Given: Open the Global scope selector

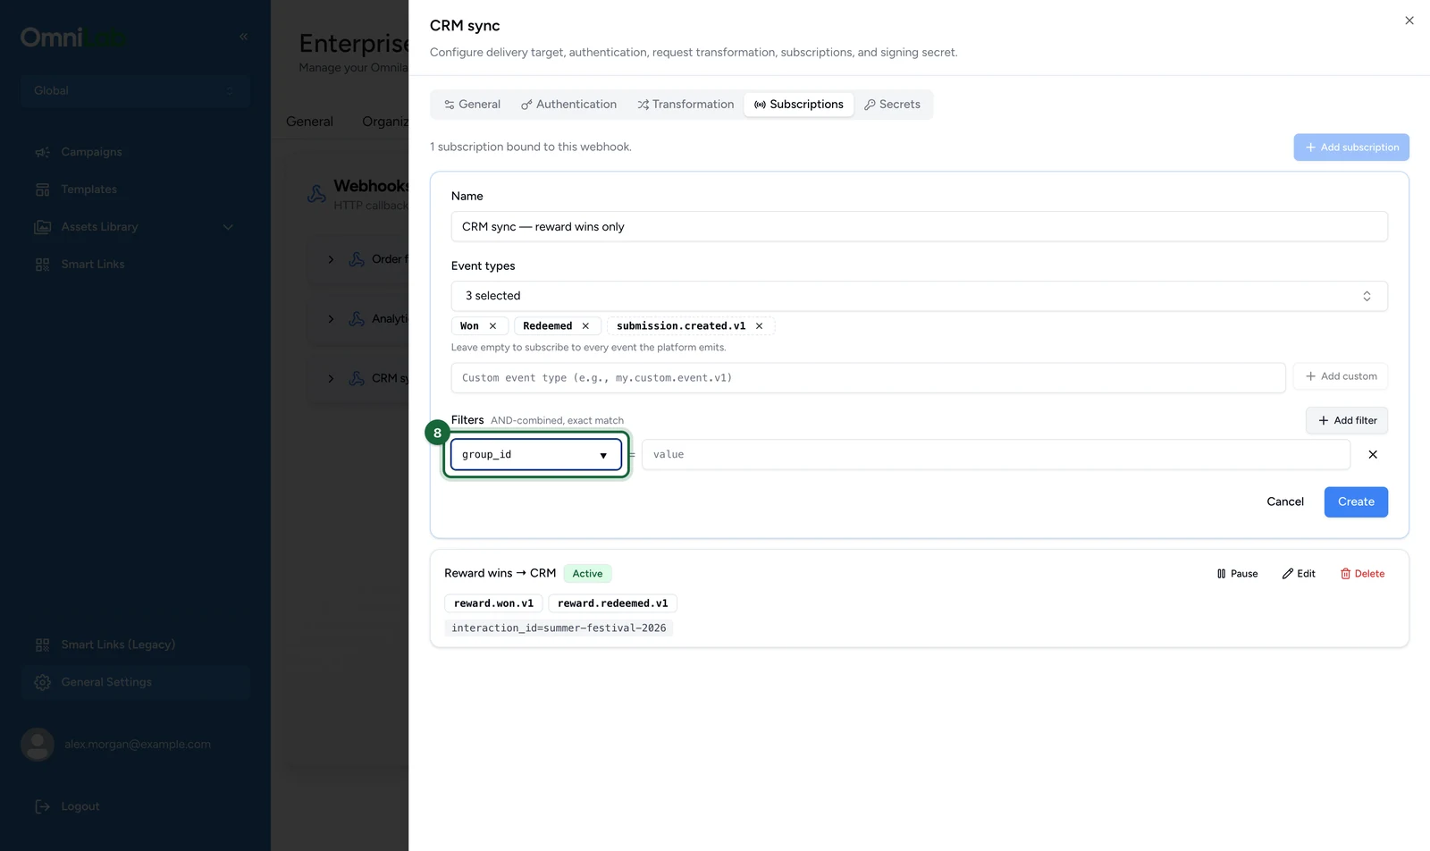Looking at the screenshot, I should click(x=135, y=90).
